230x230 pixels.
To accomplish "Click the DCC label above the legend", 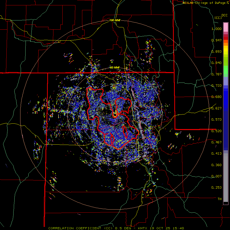I will 224,15.
